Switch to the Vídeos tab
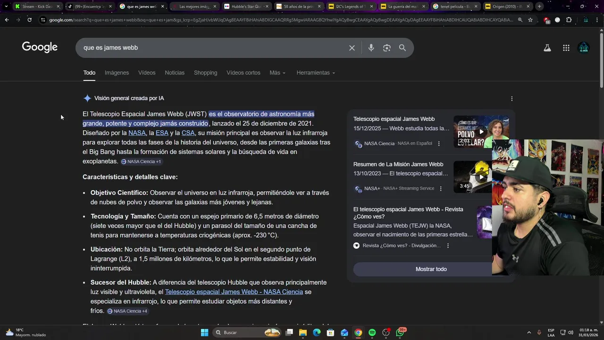Screen dimensions: 604x340 click(147, 73)
